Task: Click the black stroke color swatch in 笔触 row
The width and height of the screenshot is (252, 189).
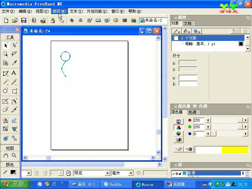Action: coord(241,44)
